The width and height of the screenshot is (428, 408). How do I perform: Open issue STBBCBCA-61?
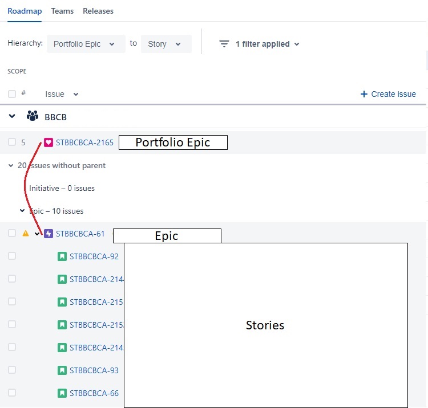click(80, 234)
